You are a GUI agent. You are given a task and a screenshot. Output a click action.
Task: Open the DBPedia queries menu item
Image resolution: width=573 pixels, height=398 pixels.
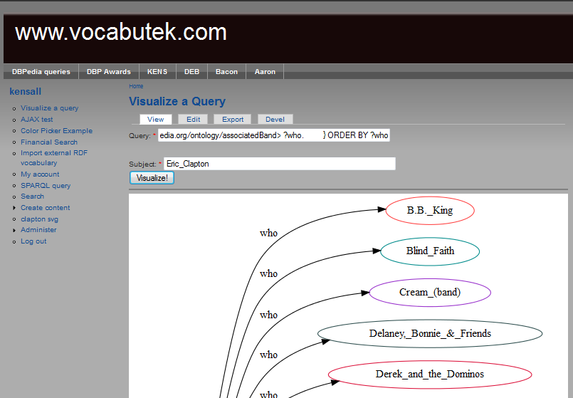point(41,72)
